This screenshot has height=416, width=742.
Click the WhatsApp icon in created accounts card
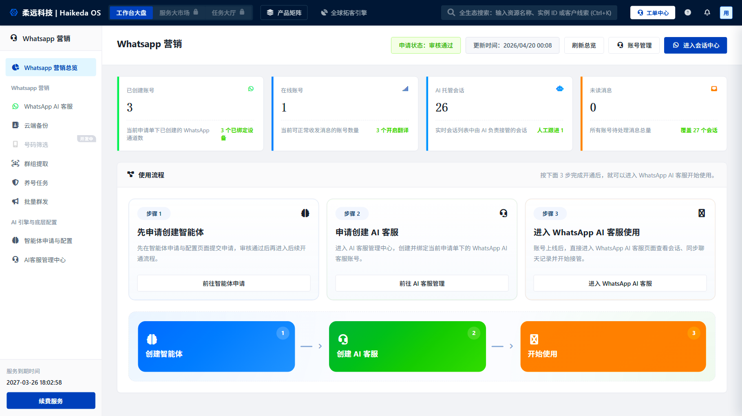(x=251, y=89)
